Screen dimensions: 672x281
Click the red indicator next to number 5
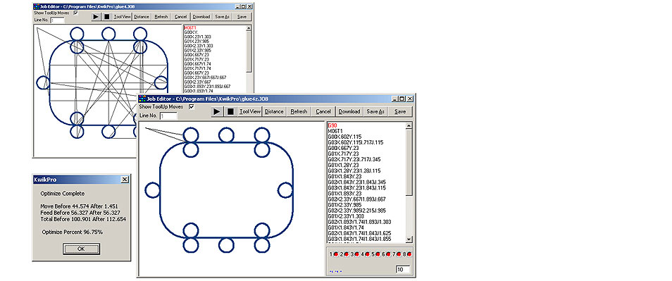click(x=378, y=254)
